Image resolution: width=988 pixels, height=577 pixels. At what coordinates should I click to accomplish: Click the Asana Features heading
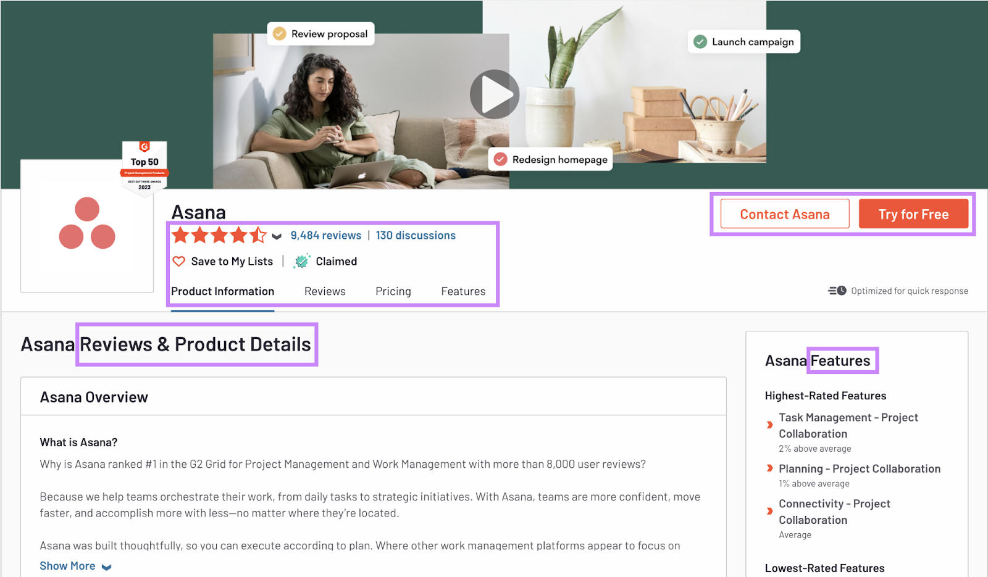coord(818,361)
